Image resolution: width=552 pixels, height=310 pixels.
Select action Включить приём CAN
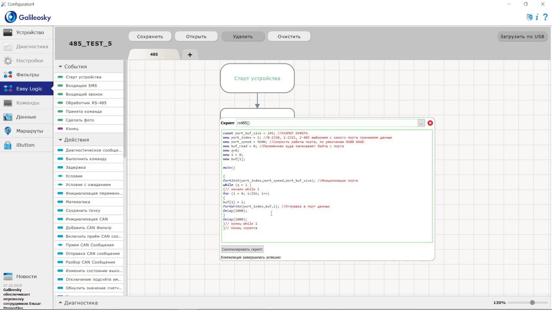pyautogui.click(x=89, y=236)
